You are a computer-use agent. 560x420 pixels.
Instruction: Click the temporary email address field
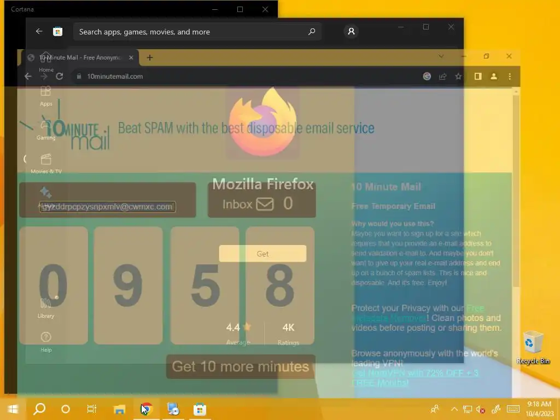(108, 206)
